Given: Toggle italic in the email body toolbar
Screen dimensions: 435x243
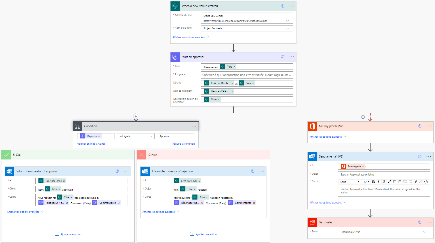Looking at the screenshot, I should 378,182.
